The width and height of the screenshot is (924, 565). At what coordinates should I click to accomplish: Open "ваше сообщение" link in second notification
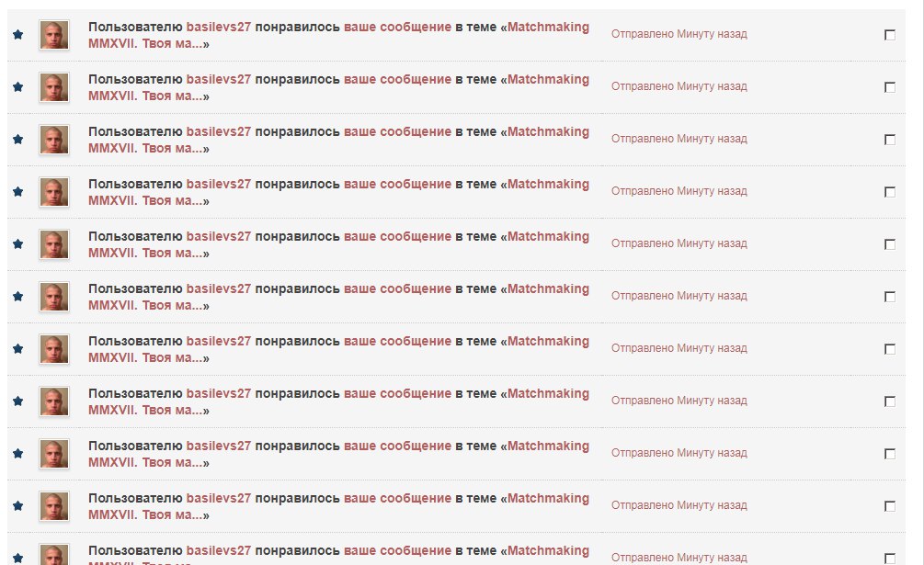pos(397,79)
